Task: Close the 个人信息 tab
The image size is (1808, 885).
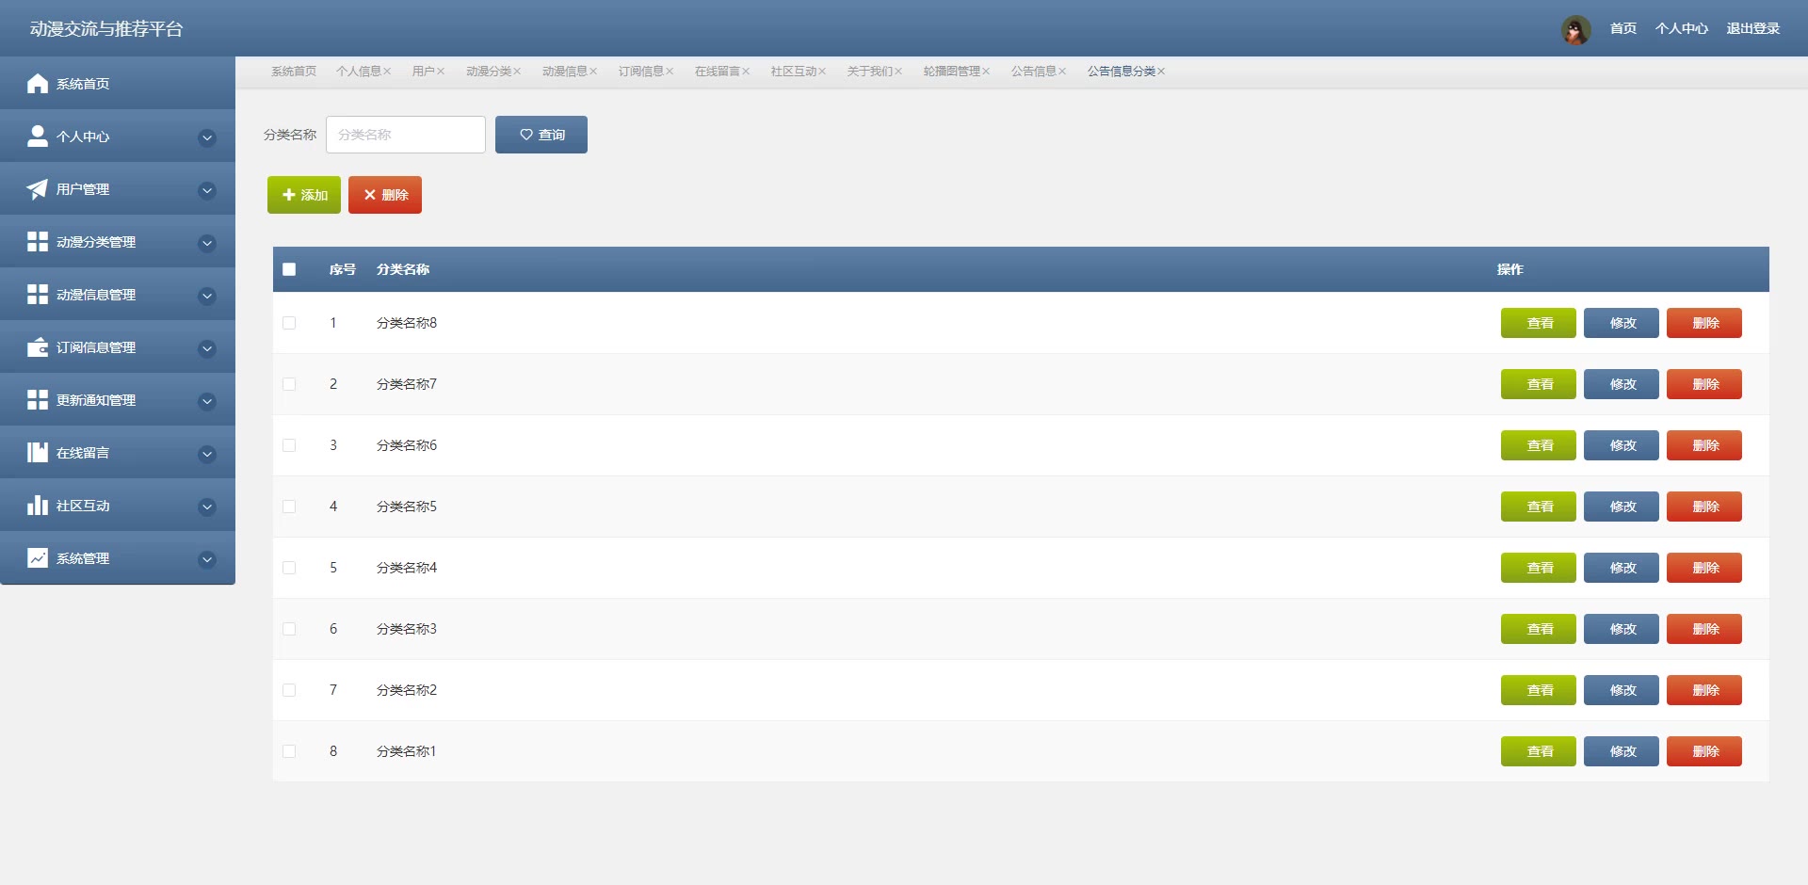Action: click(387, 72)
